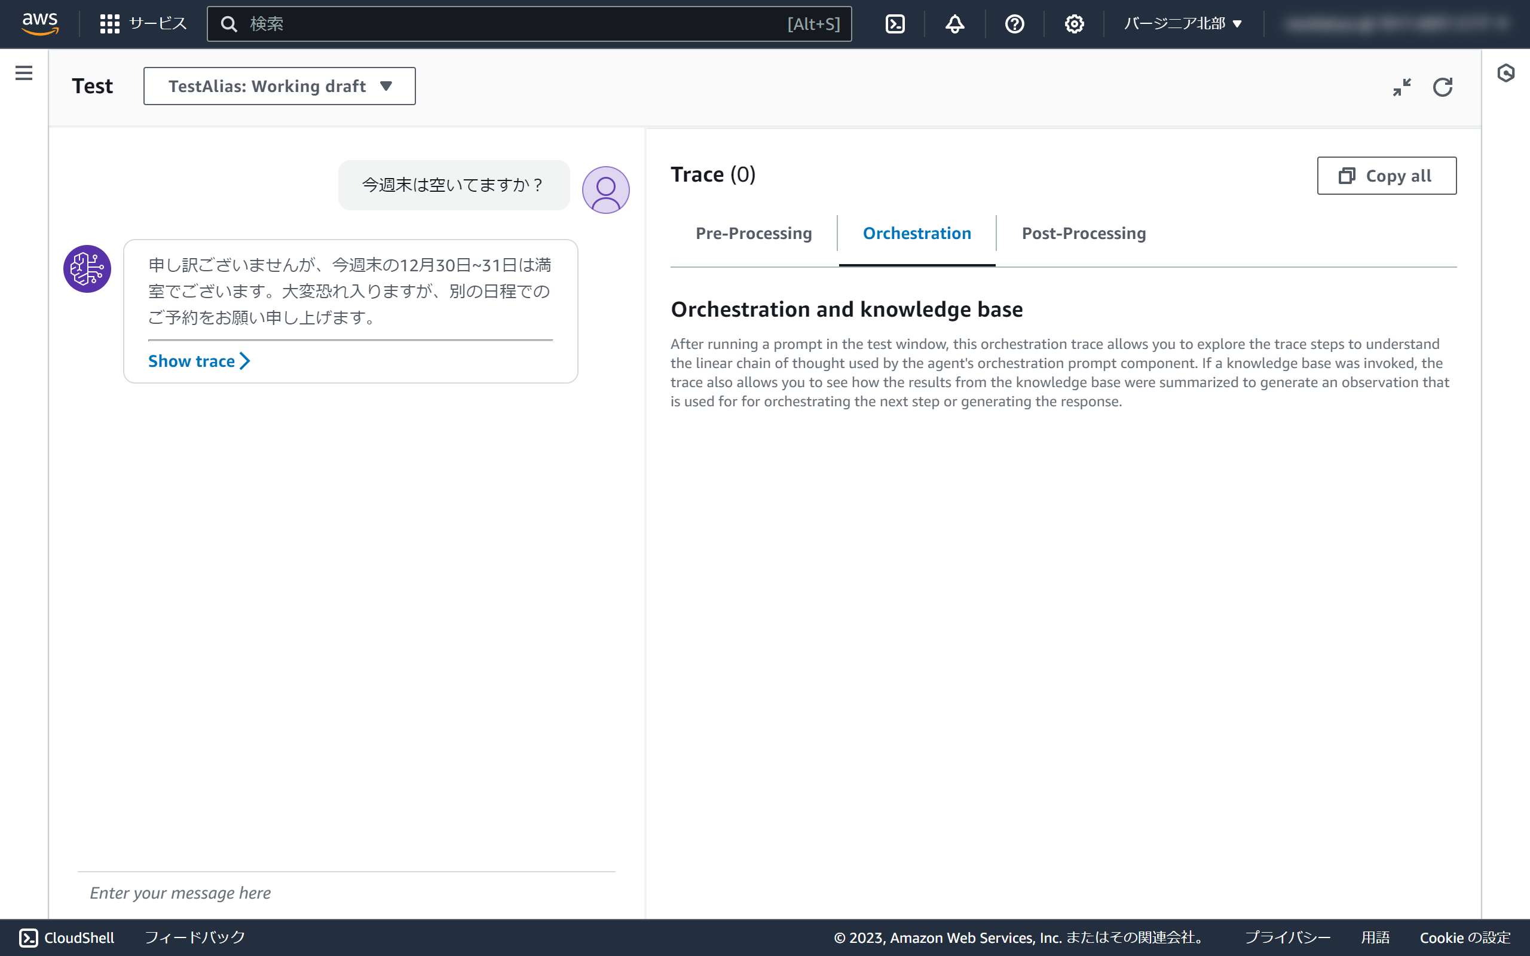Screen dimensions: 1530x956
Task: Switch to the Post-Processing tab
Action: (1084, 233)
